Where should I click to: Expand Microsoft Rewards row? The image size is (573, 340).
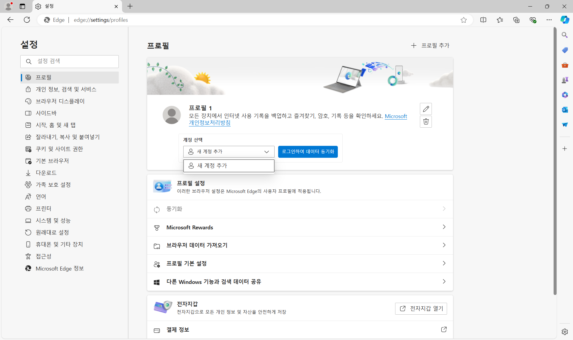[300, 227]
